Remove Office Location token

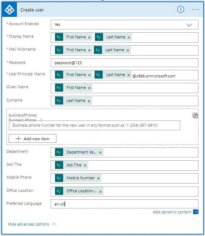[100, 192]
